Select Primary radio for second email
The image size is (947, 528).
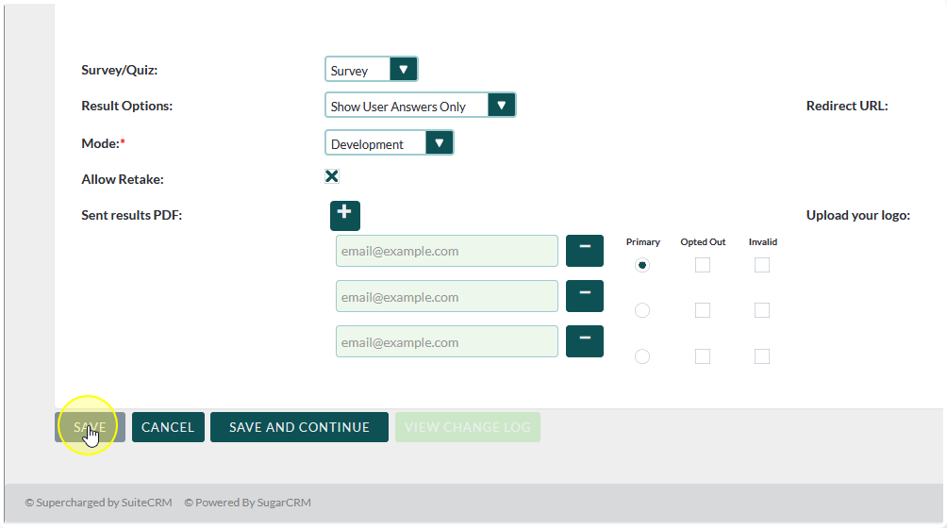[x=642, y=310]
